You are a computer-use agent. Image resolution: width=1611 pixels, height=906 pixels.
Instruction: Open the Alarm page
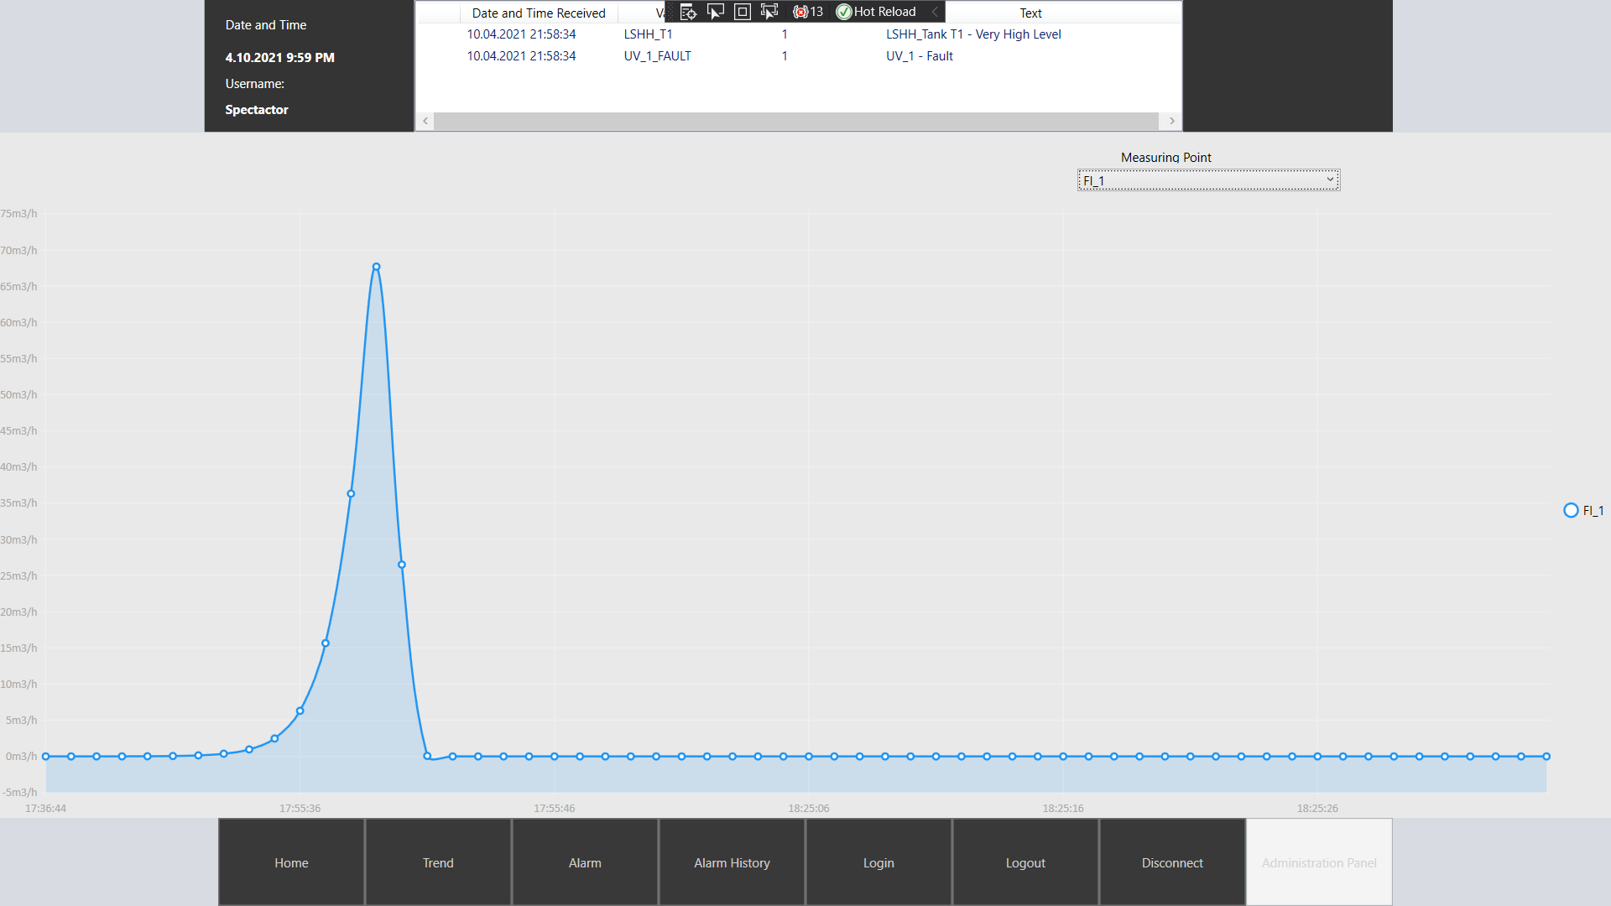[585, 862]
